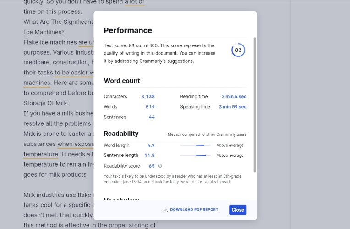350x229 pixels.
Task: Click the Speaking time value 3 min 59 sec
Action: click(x=232, y=107)
